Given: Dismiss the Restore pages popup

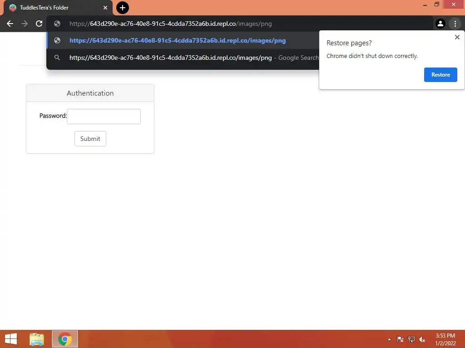Looking at the screenshot, I should (x=457, y=37).
